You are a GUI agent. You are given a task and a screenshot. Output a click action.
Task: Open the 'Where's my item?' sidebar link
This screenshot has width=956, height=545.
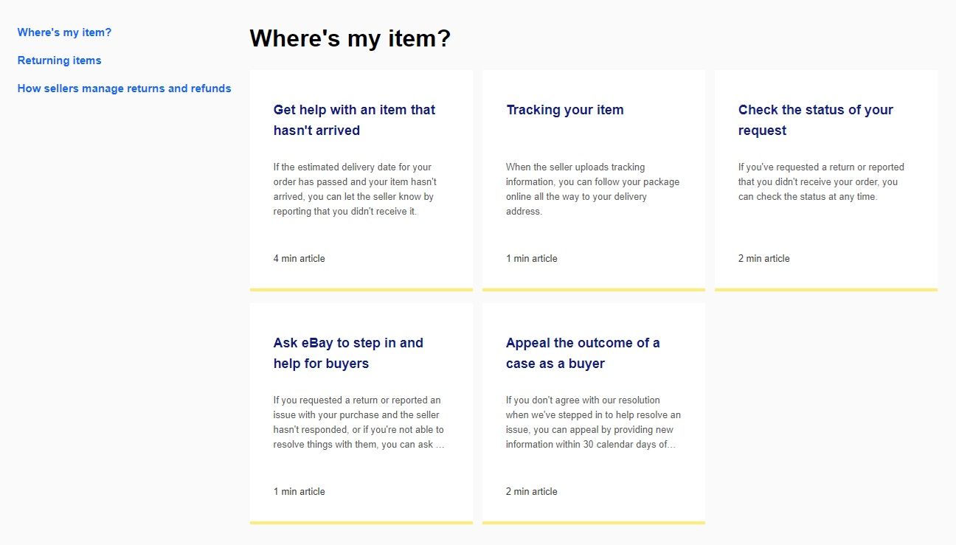pyautogui.click(x=65, y=32)
